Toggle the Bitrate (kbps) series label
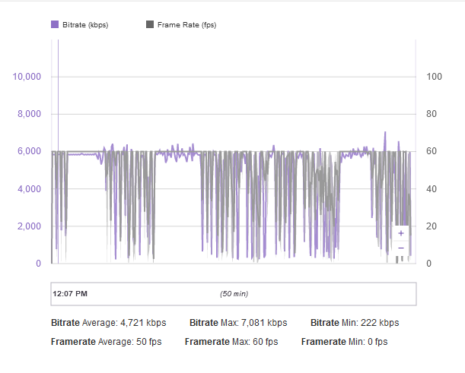This screenshot has width=465, height=373. tap(84, 25)
